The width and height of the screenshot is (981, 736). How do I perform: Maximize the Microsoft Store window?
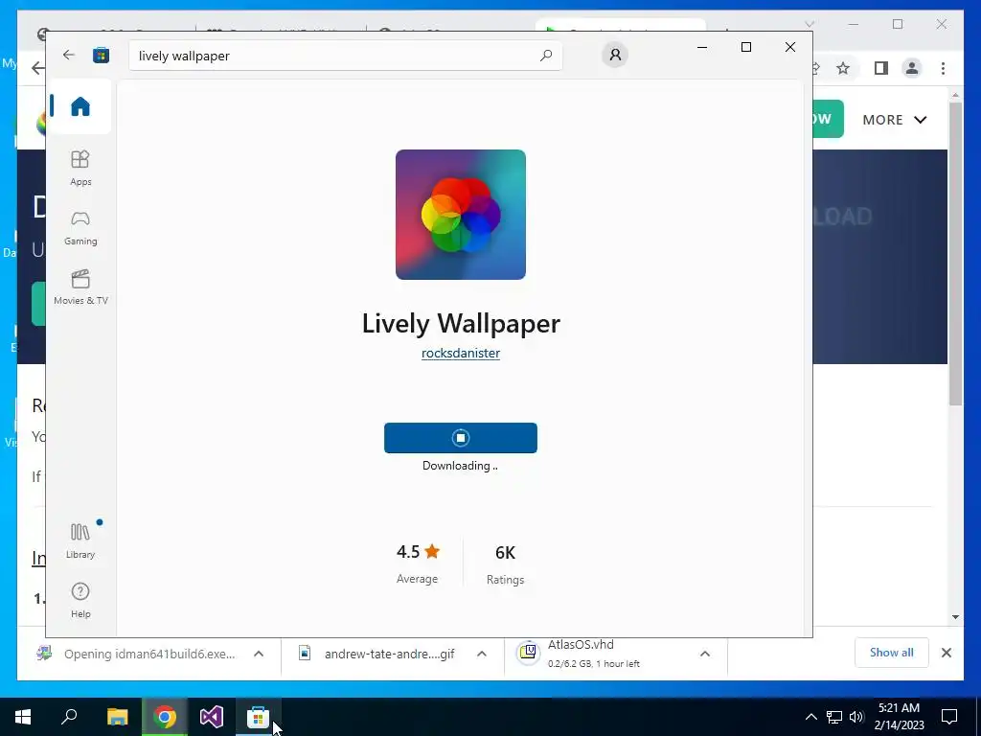[745, 47]
